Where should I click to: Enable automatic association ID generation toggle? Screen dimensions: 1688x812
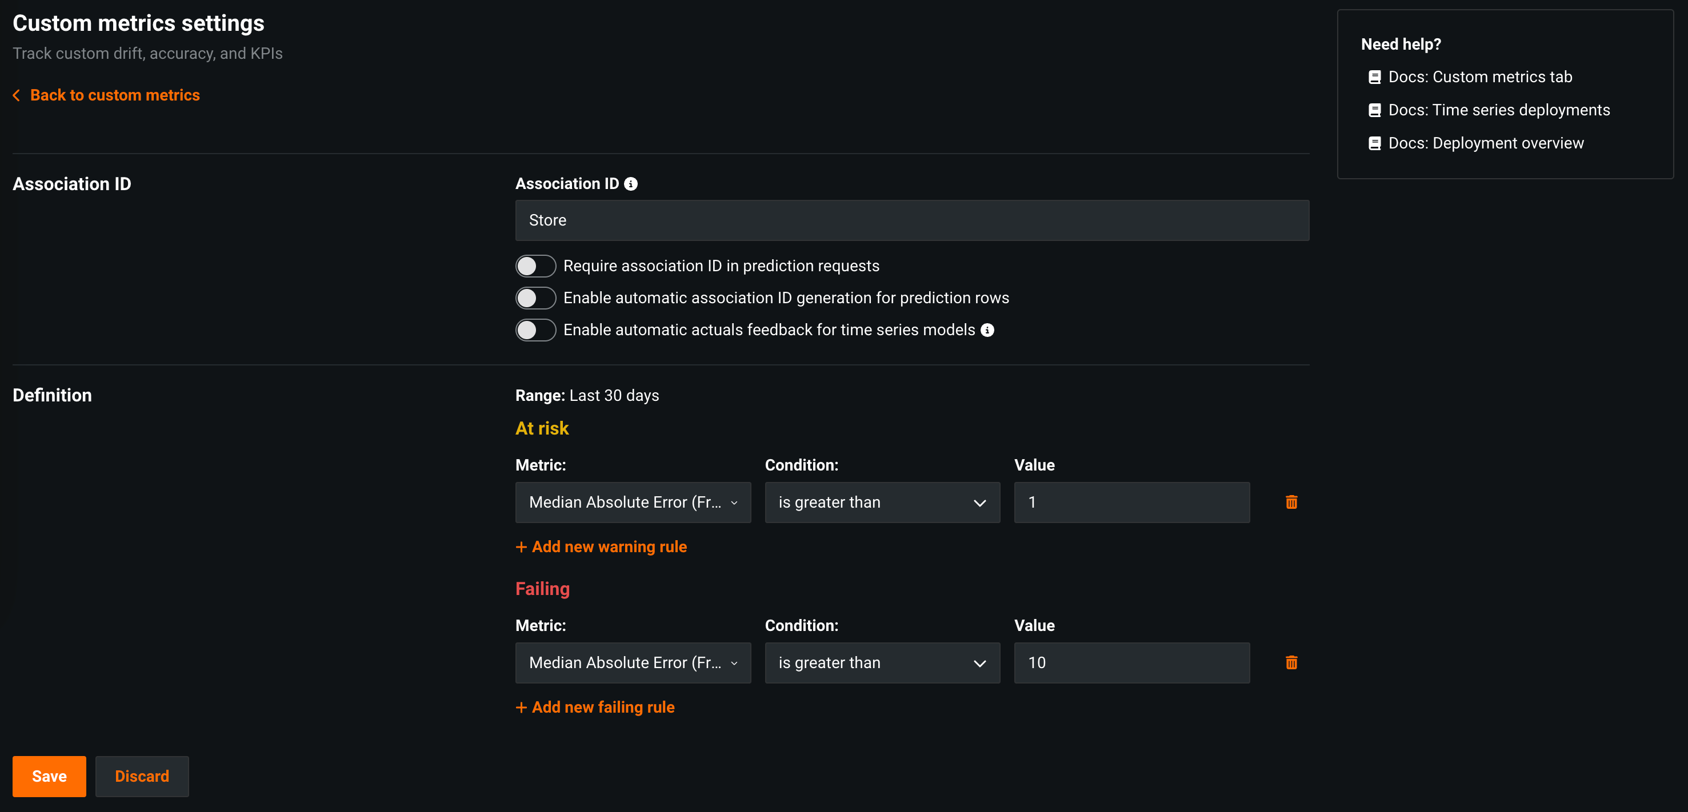[535, 298]
